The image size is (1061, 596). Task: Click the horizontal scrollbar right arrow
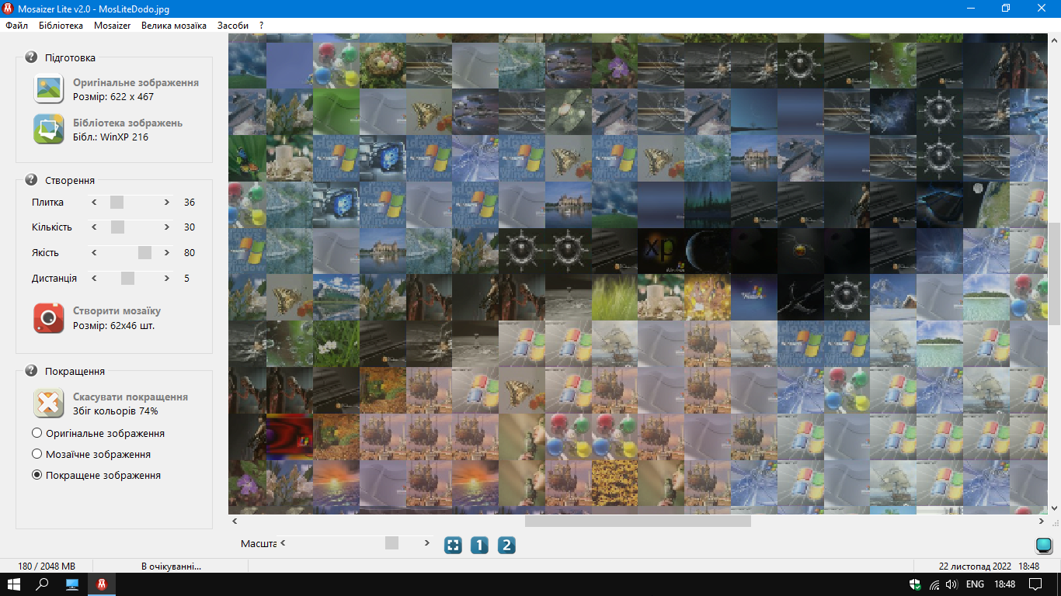(1042, 521)
